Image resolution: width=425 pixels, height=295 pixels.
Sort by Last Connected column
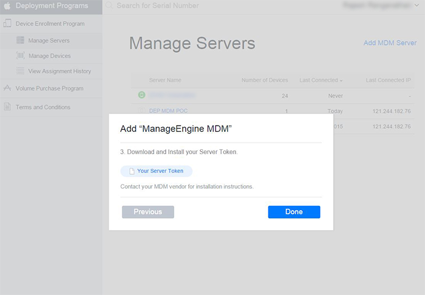pyautogui.click(x=321, y=80)
